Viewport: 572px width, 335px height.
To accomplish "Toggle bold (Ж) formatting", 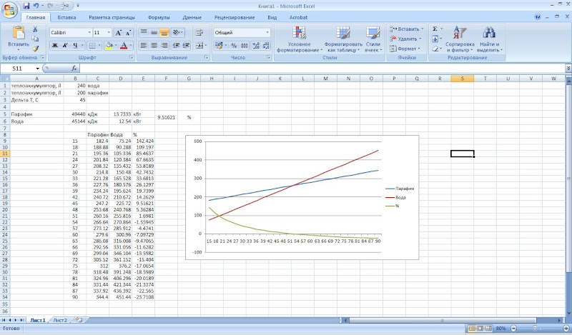I will (54, 45).
